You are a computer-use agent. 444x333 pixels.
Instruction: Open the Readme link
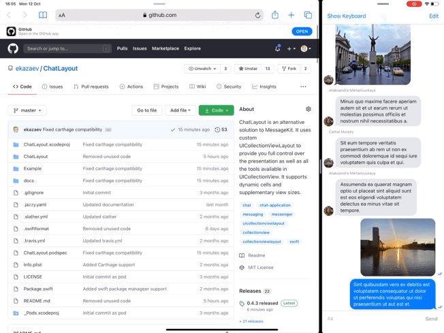click(x=252, y=255)
